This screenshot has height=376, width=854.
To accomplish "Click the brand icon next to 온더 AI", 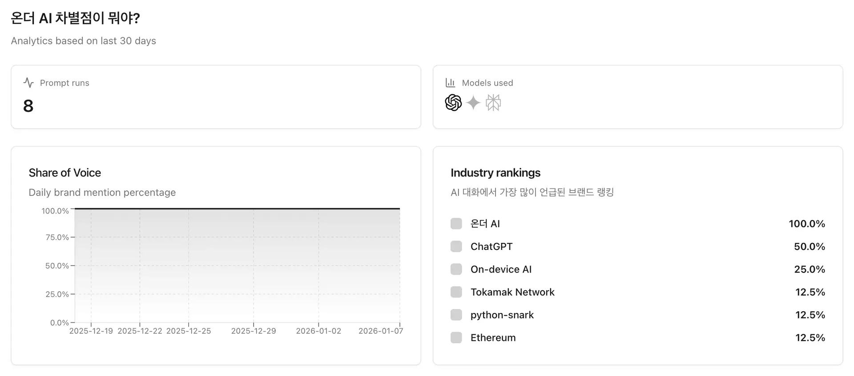I will (x=456, y=223).
